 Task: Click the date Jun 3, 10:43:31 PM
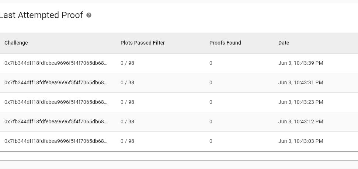coord(301,82)
